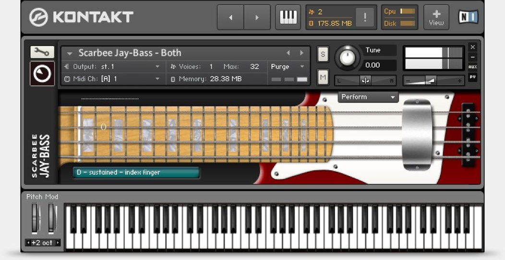The height and width of the screenshot is (260, 505).
Task: Toggle Solo with the S button
Action: 323,55
